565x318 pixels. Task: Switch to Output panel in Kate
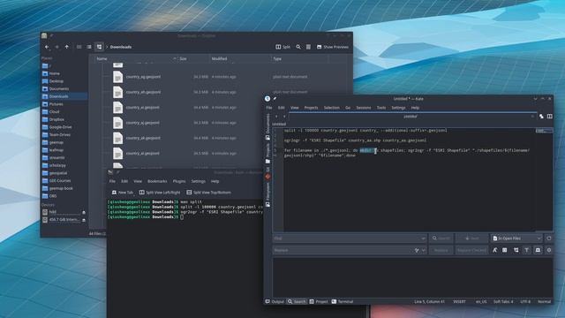tap(275, 302)
